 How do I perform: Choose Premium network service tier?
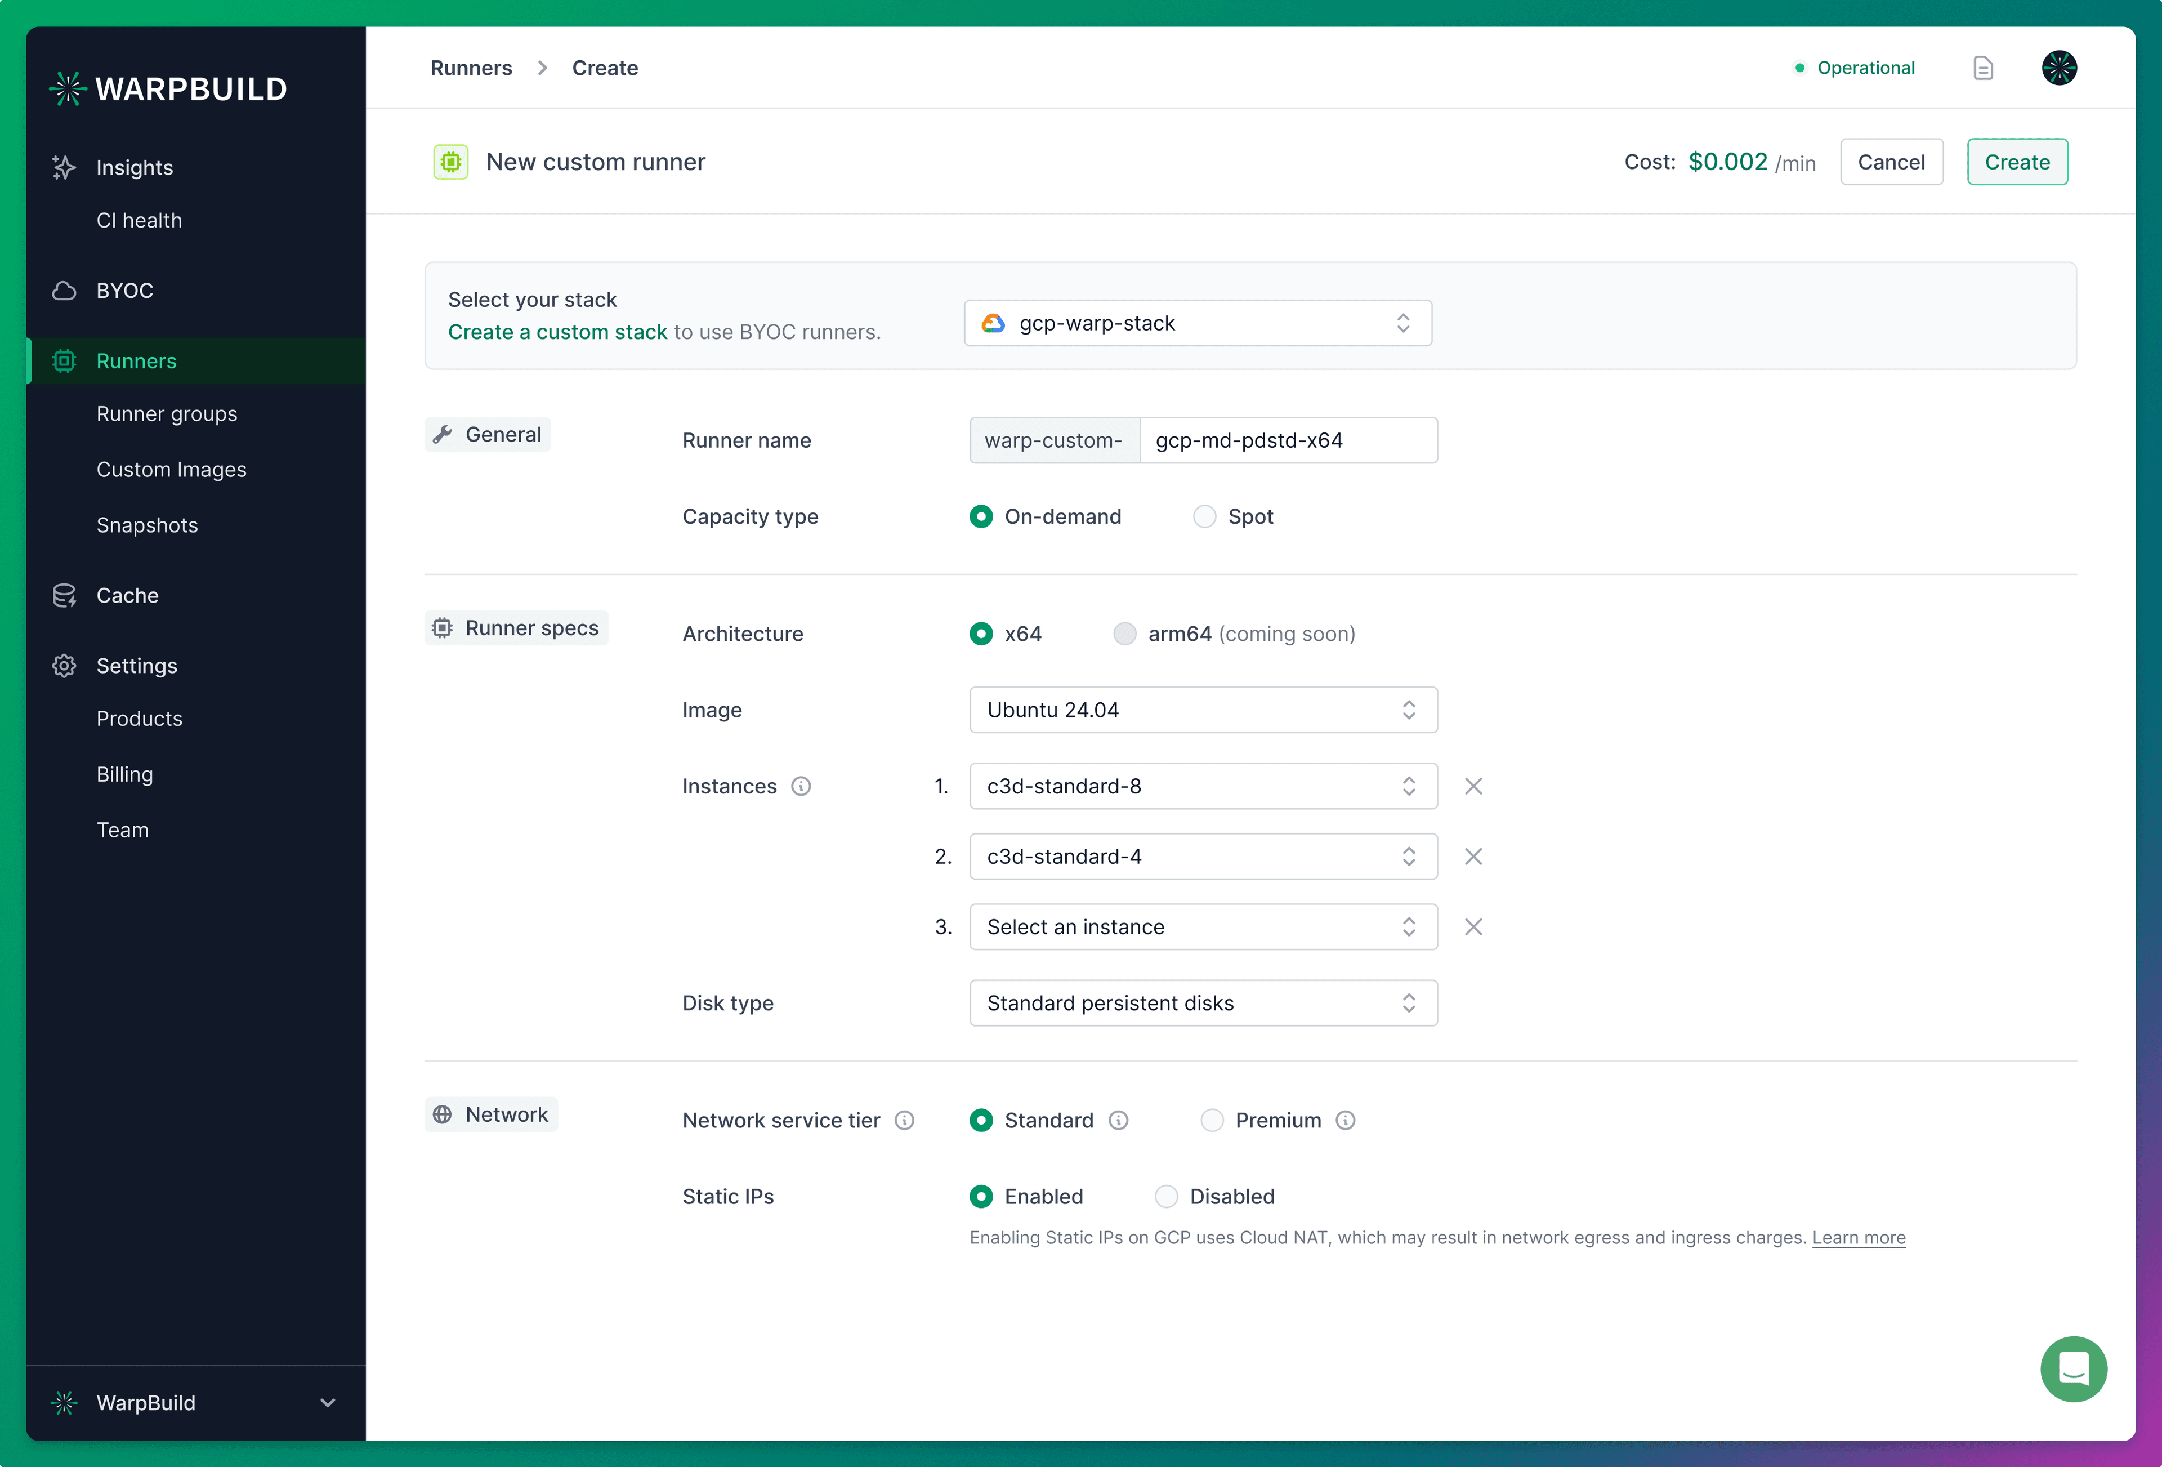(x=1212, y=1120)
